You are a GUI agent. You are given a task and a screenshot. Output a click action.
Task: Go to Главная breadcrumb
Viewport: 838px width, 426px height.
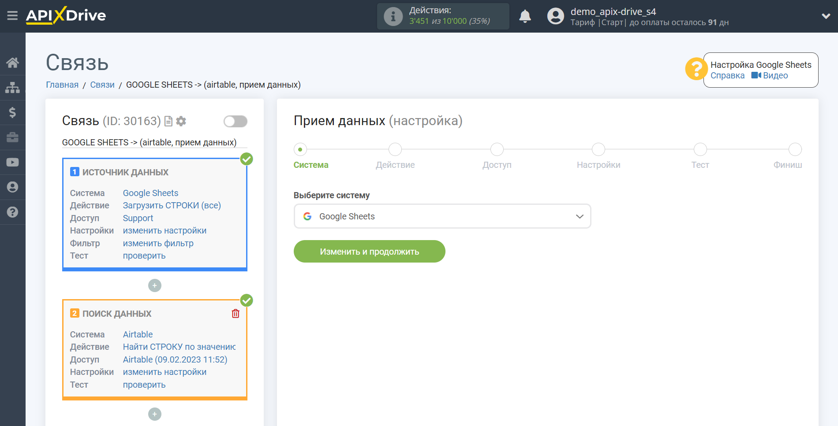click(62, 85)
